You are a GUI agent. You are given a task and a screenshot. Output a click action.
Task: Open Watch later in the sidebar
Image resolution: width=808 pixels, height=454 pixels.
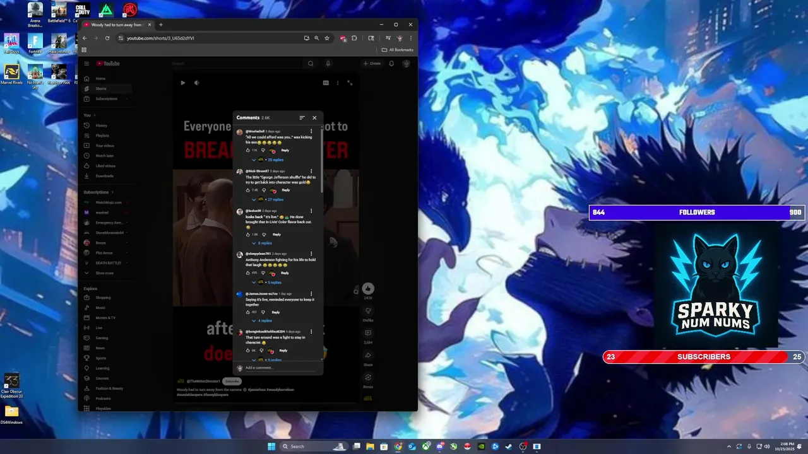pos(105,156)
